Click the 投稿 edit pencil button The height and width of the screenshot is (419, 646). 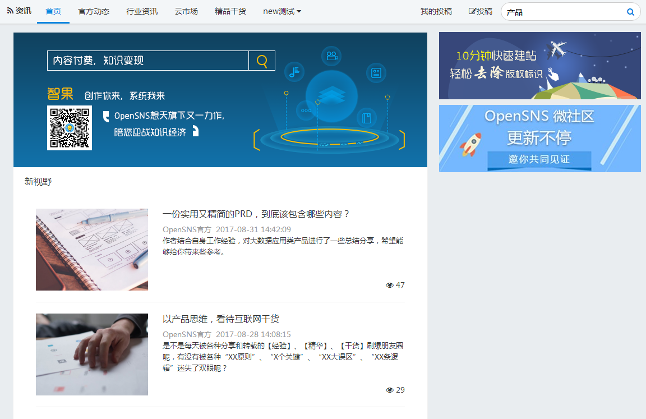click(481, 12)
